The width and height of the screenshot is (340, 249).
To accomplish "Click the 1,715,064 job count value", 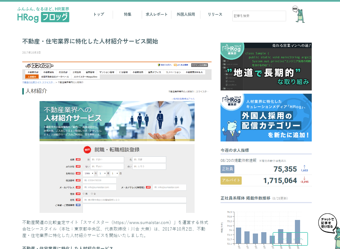I will [280, 181].
